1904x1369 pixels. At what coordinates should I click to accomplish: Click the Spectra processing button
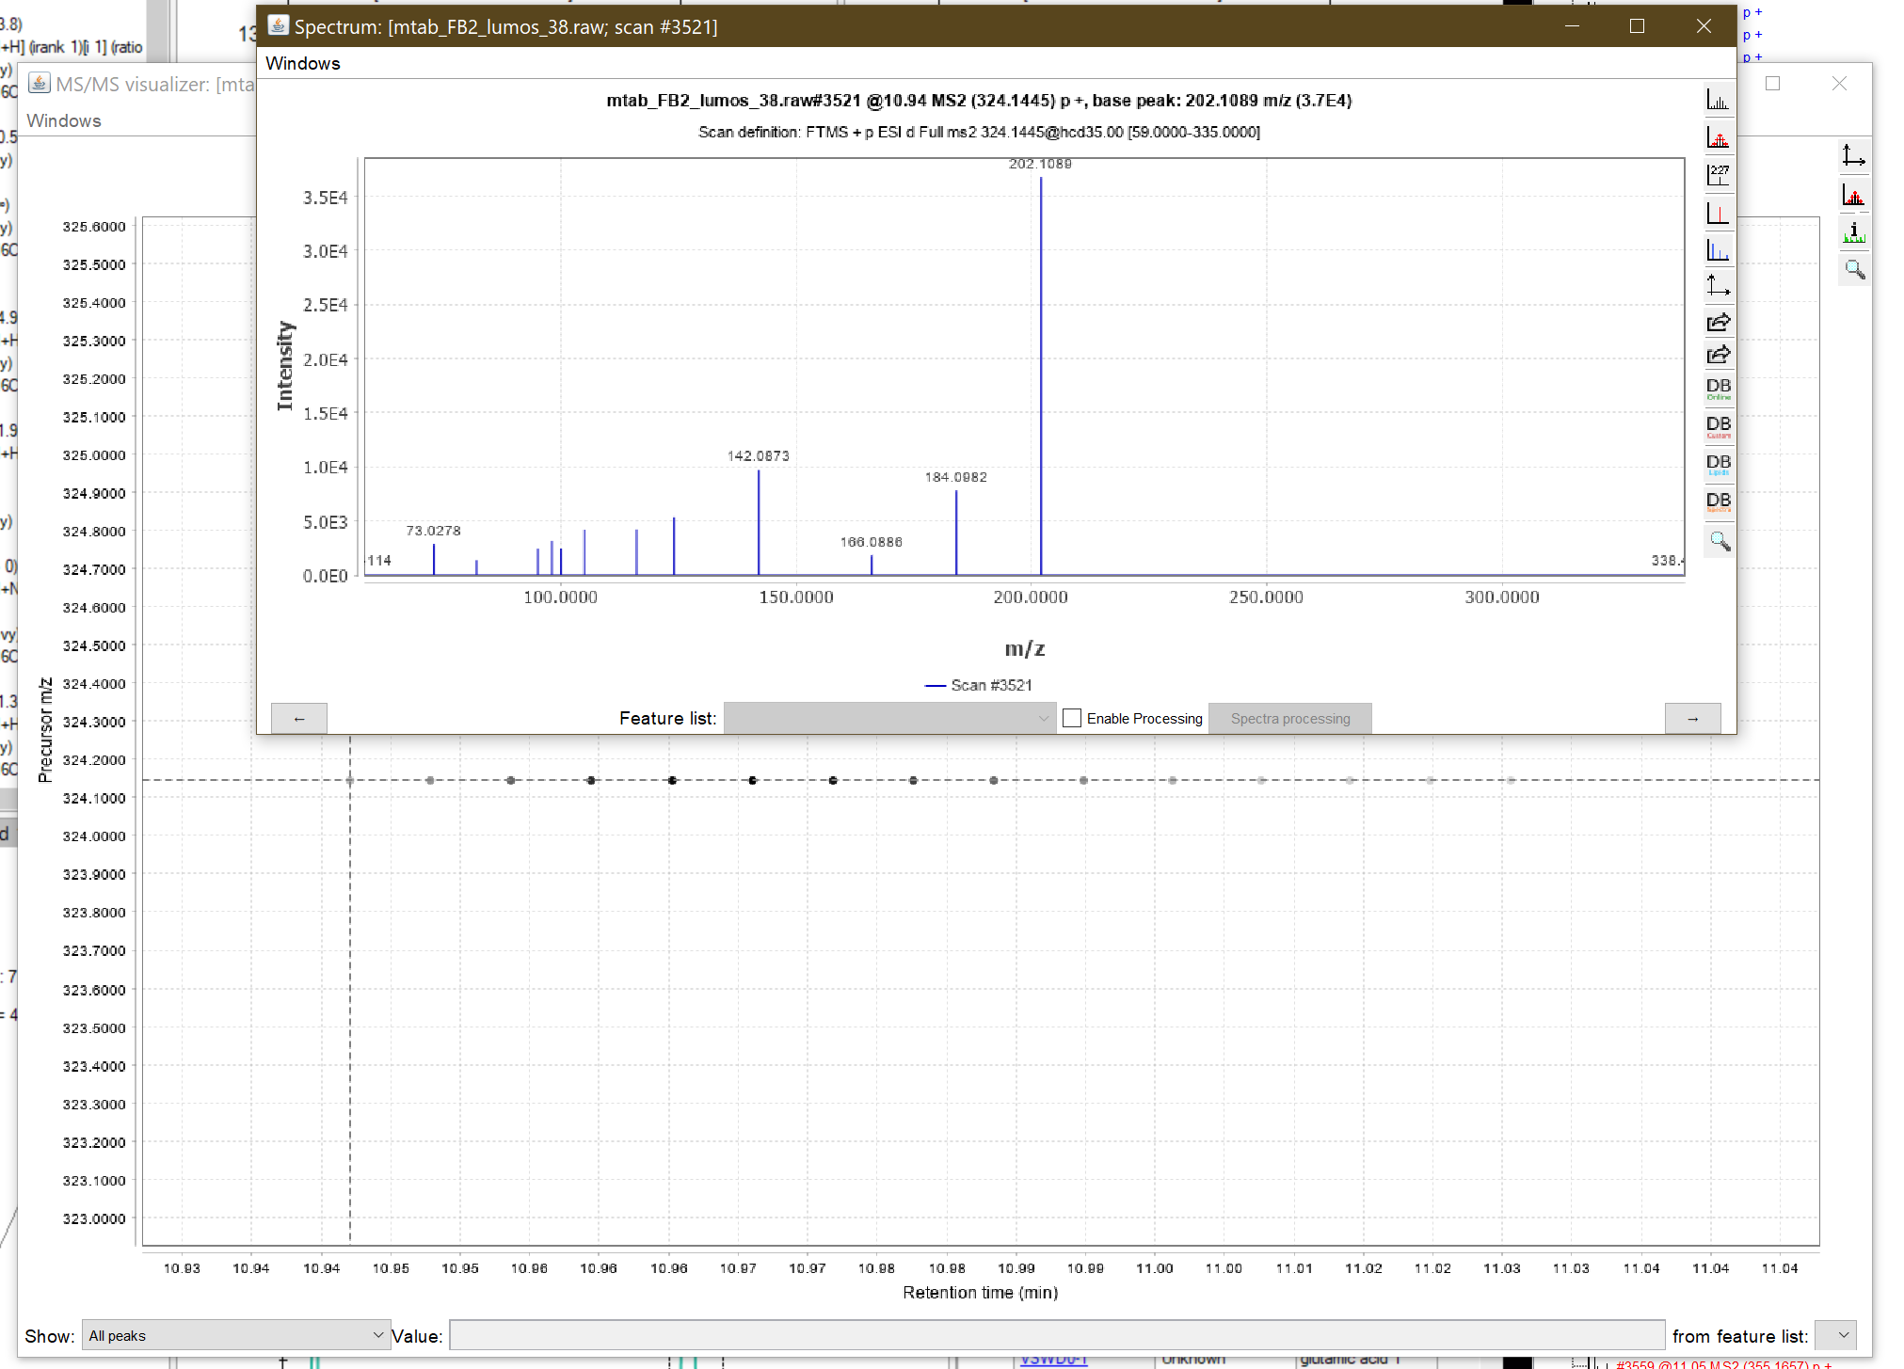point(1289,718)
